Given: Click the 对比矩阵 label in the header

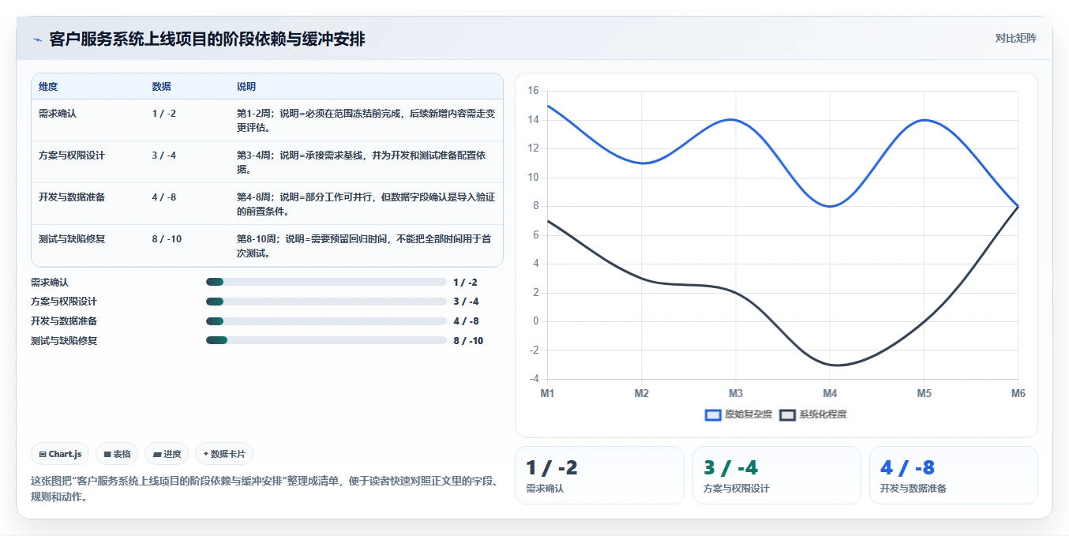Looking at the screenshot, I should coord(1016,38).
